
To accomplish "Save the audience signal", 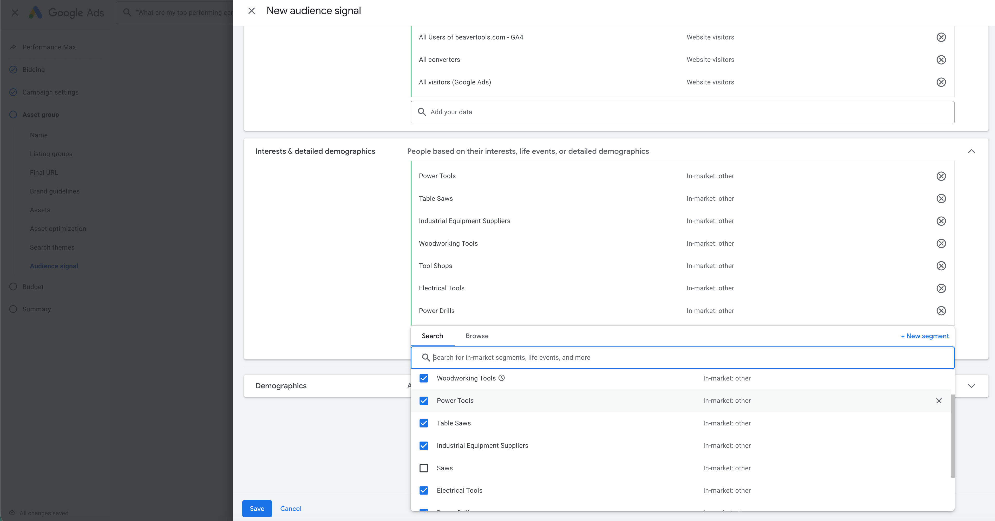I will [x=257, y=509].
